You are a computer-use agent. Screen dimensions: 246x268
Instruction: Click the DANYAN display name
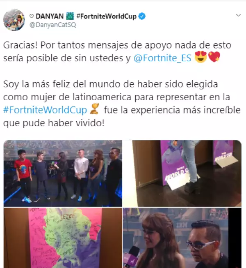click(x=50, y=16)
